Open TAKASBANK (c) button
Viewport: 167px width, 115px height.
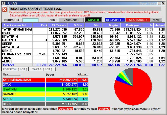[x=138, y=20]
